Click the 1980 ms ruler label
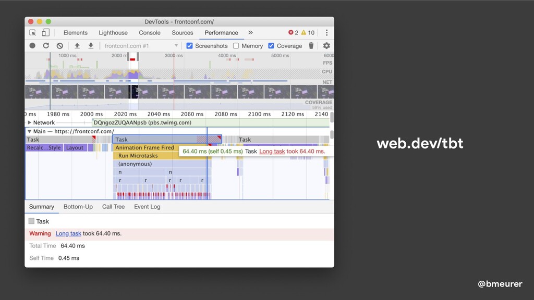The height and width of the screenshot is (300, 534). (x=58, y=114)
